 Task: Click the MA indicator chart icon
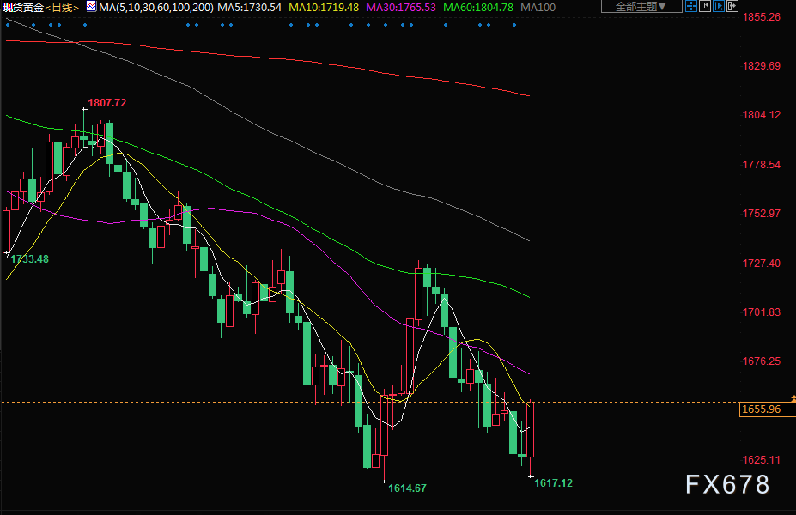(x=91, y=7)
